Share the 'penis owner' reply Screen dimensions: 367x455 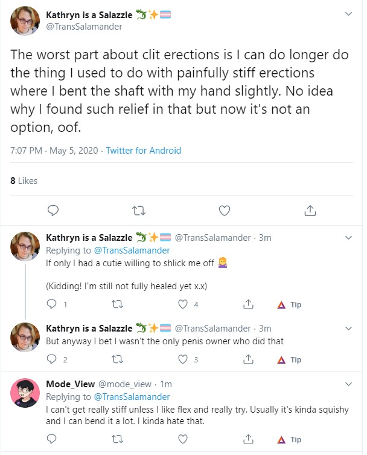point(248,359)
